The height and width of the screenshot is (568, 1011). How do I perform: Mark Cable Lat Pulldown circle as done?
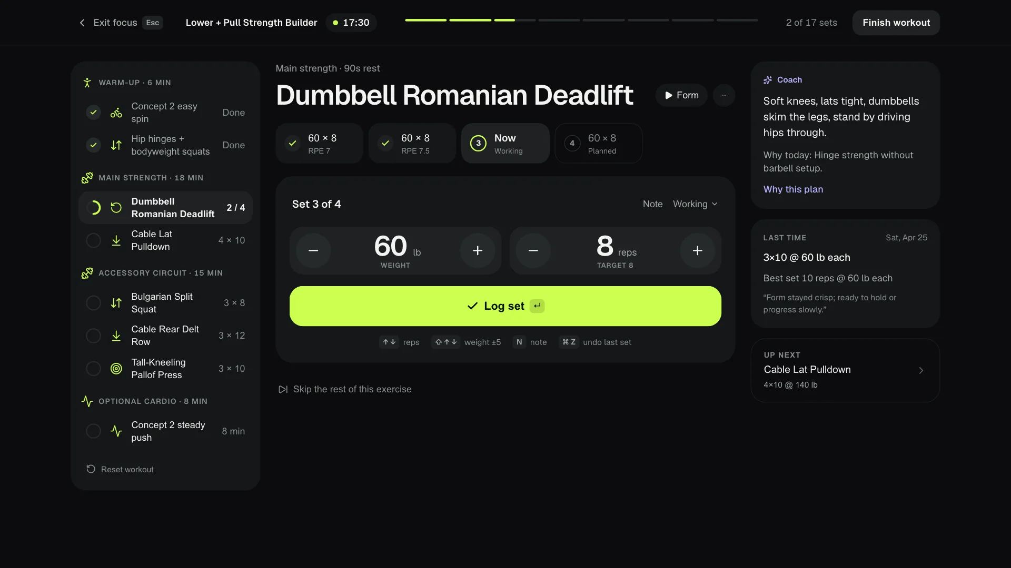pos(93,240)
